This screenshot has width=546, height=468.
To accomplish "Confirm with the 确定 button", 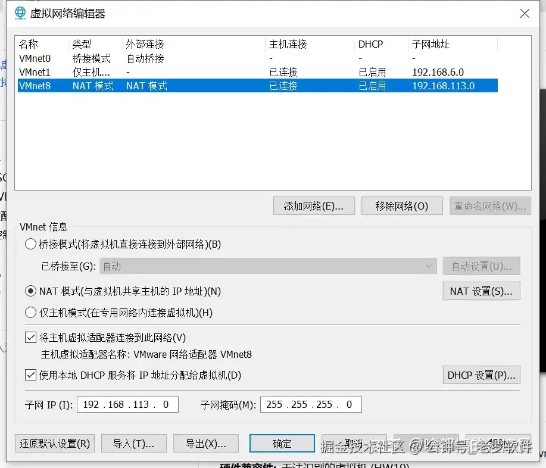I will click(282, 443).
